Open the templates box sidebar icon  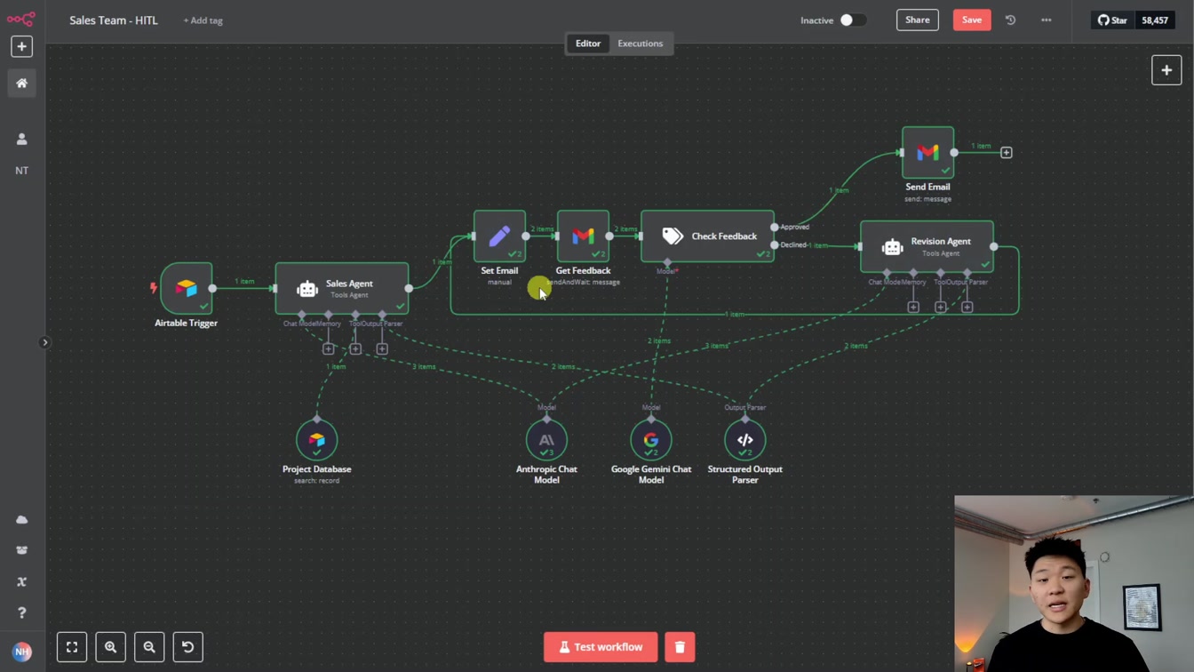[21, 550]
